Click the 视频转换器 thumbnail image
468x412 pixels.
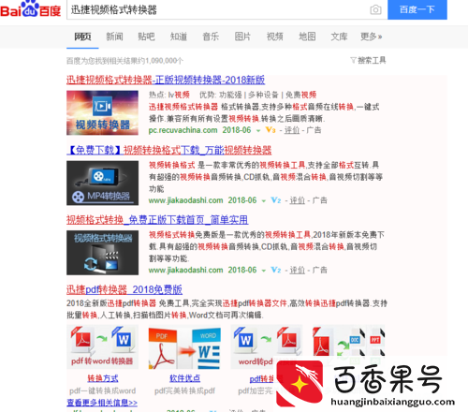coord(102,112)
